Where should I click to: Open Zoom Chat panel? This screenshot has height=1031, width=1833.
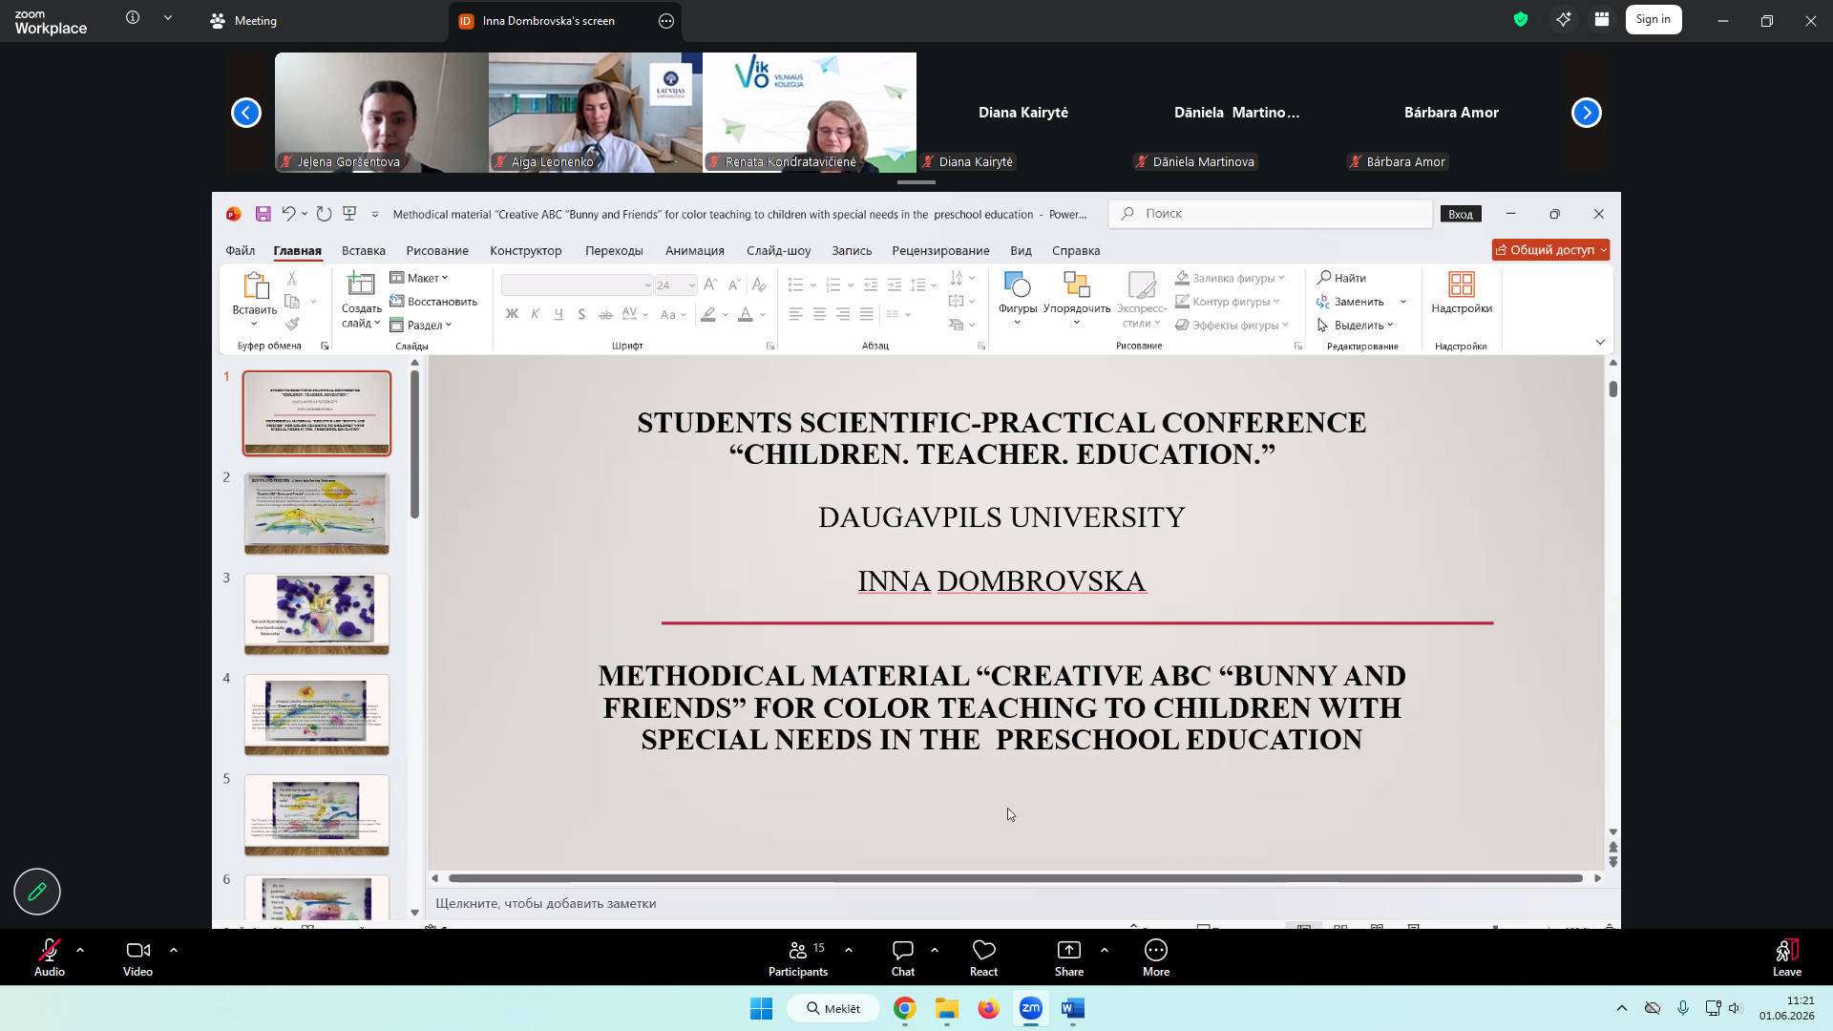903,957
